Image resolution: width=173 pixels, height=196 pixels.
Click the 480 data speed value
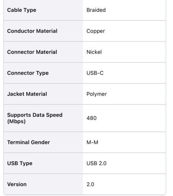(91, 118)
